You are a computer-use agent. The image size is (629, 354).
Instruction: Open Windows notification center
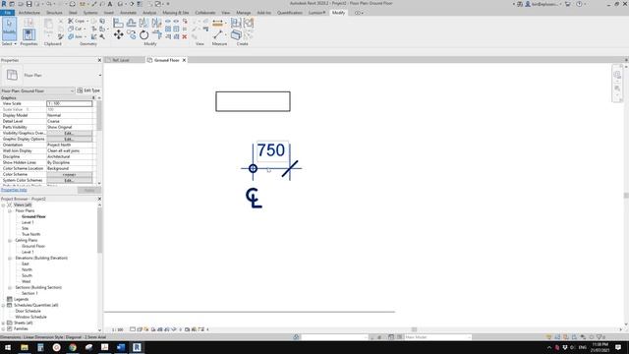click(x=618, y=347)
